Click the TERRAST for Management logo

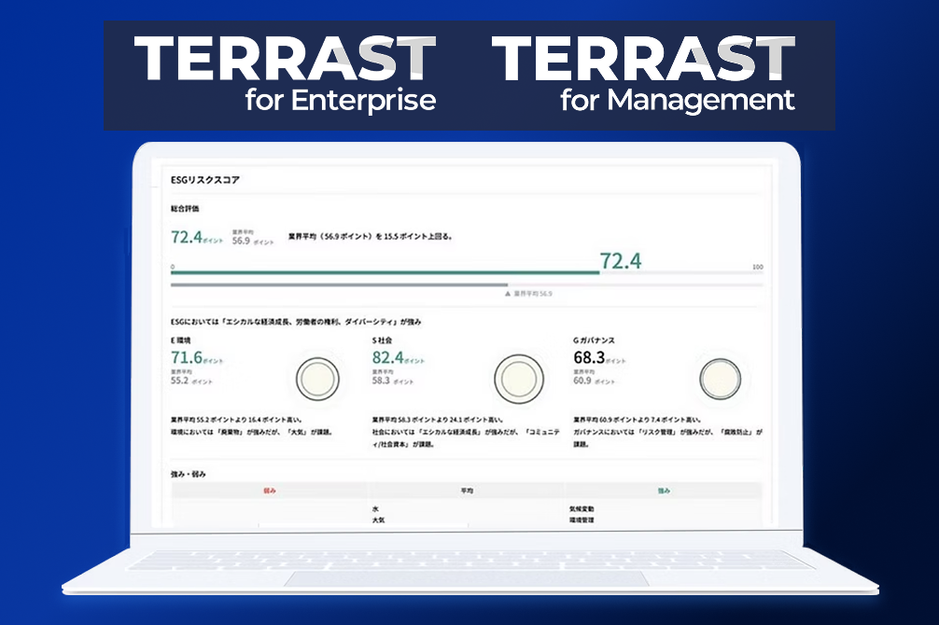643,75
